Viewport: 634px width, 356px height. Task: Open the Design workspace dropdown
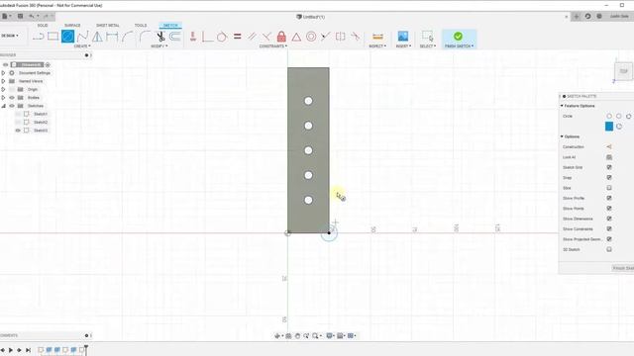click(x=9, y=36)
